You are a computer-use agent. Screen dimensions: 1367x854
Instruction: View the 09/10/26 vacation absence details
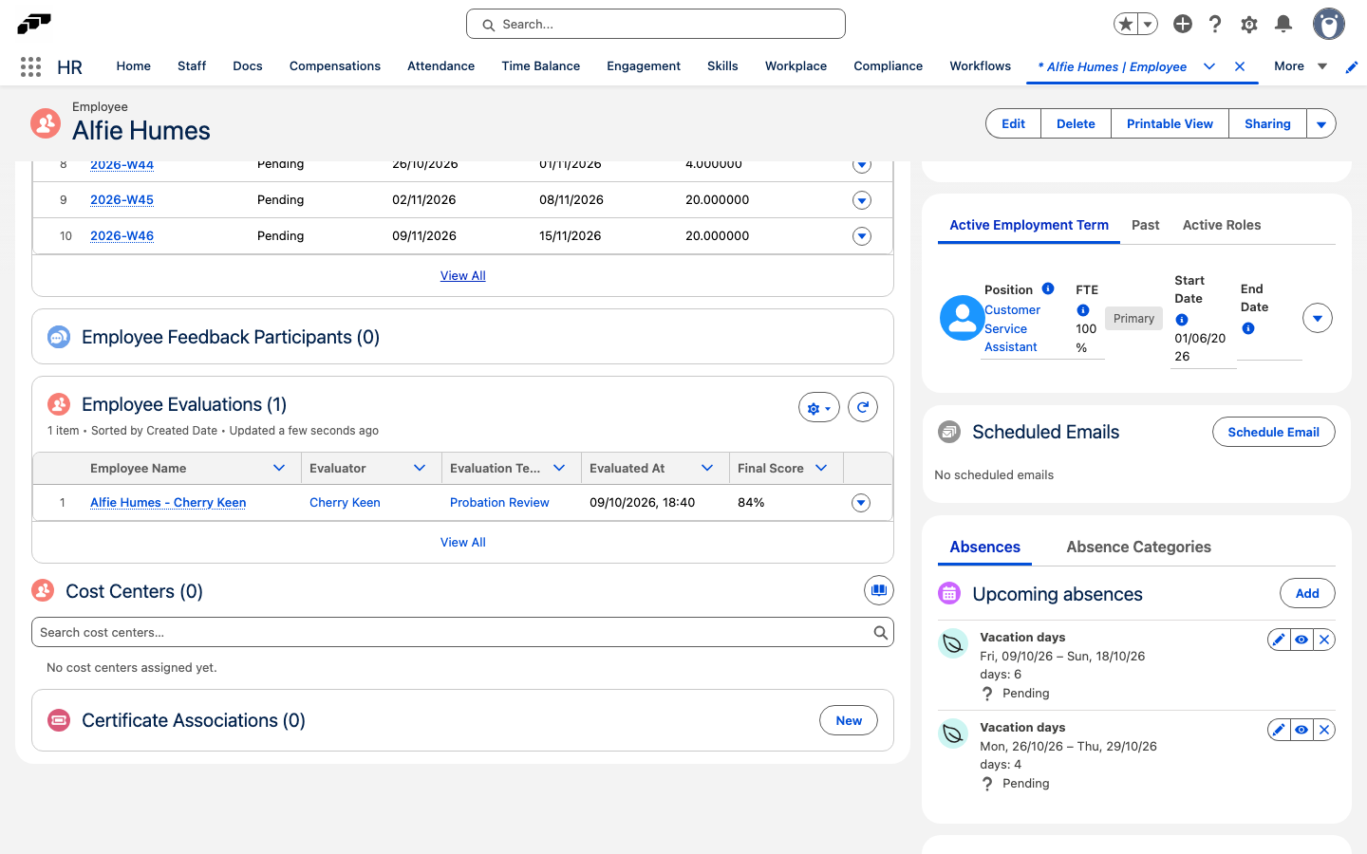tap(1301, 640)
